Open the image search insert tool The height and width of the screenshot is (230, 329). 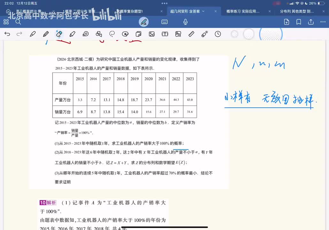click(178, 34)
